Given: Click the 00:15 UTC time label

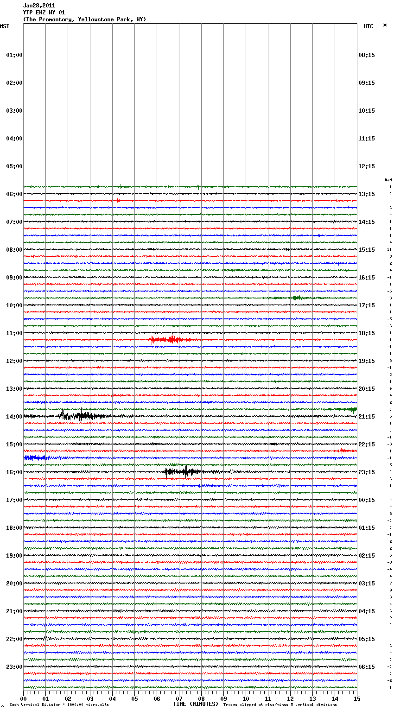Looking at the screenshot, I should 367,500.
